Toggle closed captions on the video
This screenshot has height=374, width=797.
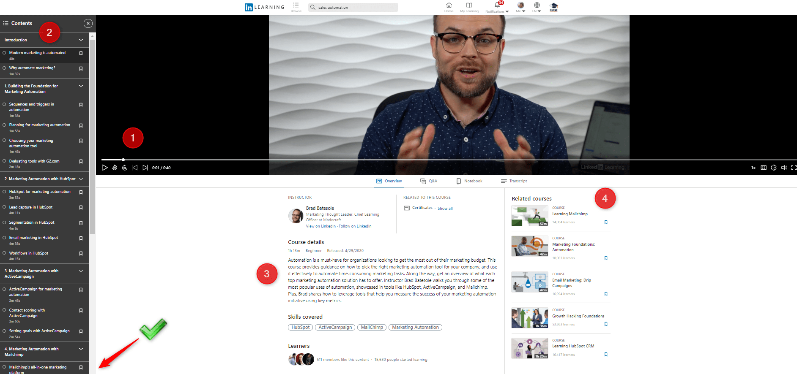click(x=764, y=168)
